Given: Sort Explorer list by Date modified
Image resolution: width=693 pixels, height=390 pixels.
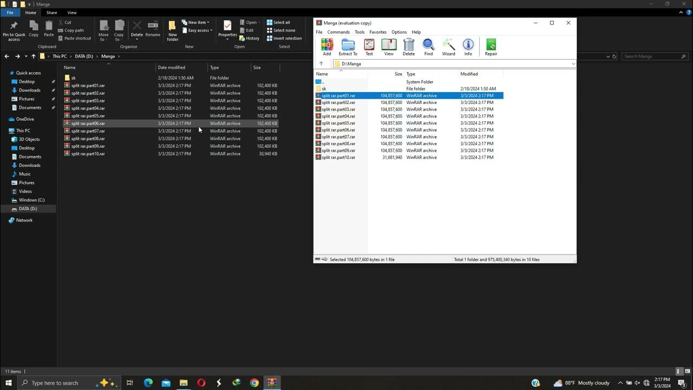Looking at the screenshot, I should click(x=181, y=68).
